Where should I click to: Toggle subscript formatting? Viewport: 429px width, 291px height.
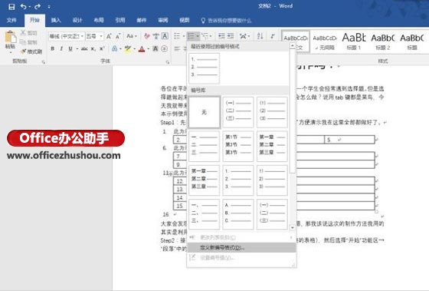93,49
